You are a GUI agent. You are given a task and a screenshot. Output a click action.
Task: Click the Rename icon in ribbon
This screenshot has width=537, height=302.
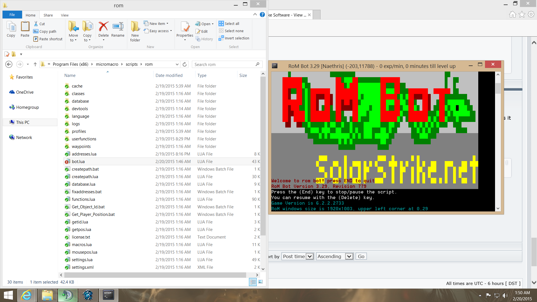pos(118,27)
